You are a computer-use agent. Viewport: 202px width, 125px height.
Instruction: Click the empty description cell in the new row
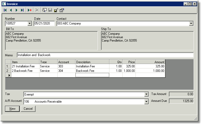point(92,75)
